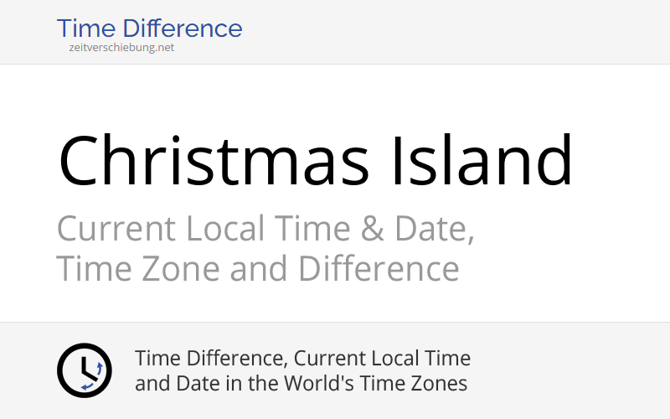Screen dimensions: 670x419
Task: Click the word "Zone" in the gray subtitle
Action: pos(180,269)
